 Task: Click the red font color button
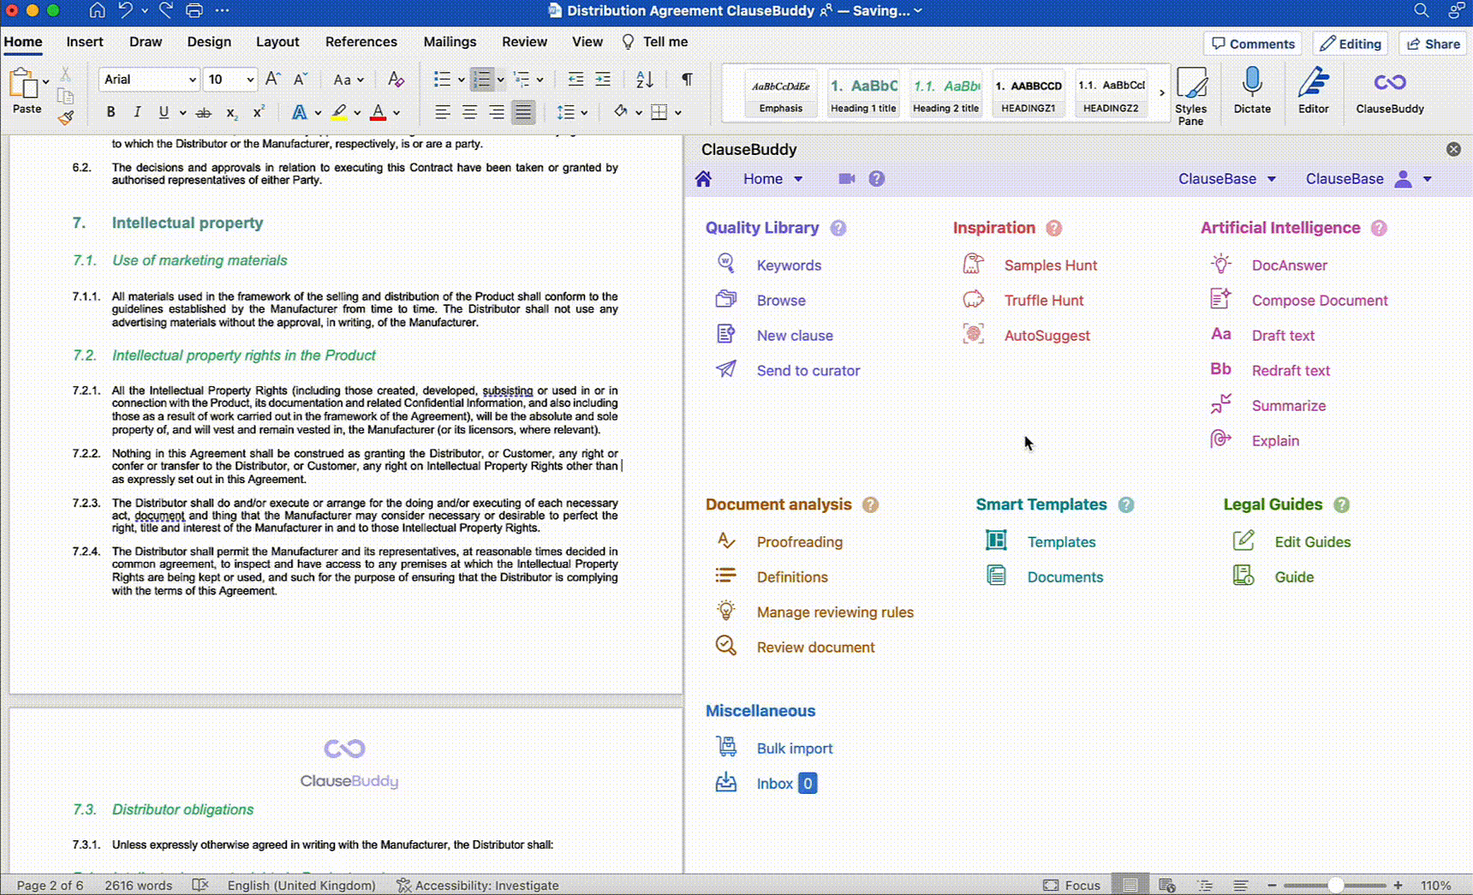point(378,112)
